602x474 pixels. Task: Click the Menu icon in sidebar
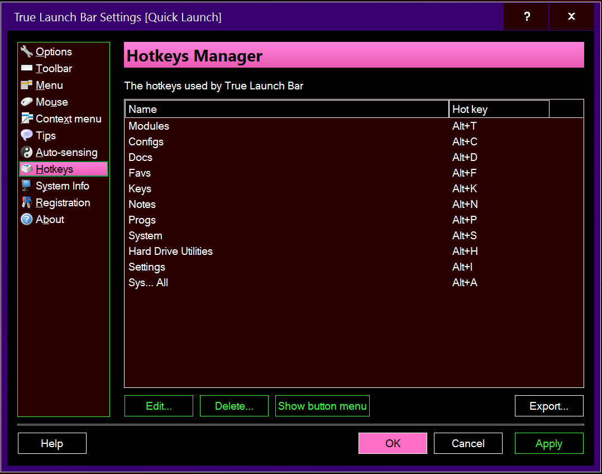coord(27,86)
